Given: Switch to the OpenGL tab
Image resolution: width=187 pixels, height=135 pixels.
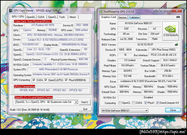Looking at the screenshot, I should coord(31,17).
